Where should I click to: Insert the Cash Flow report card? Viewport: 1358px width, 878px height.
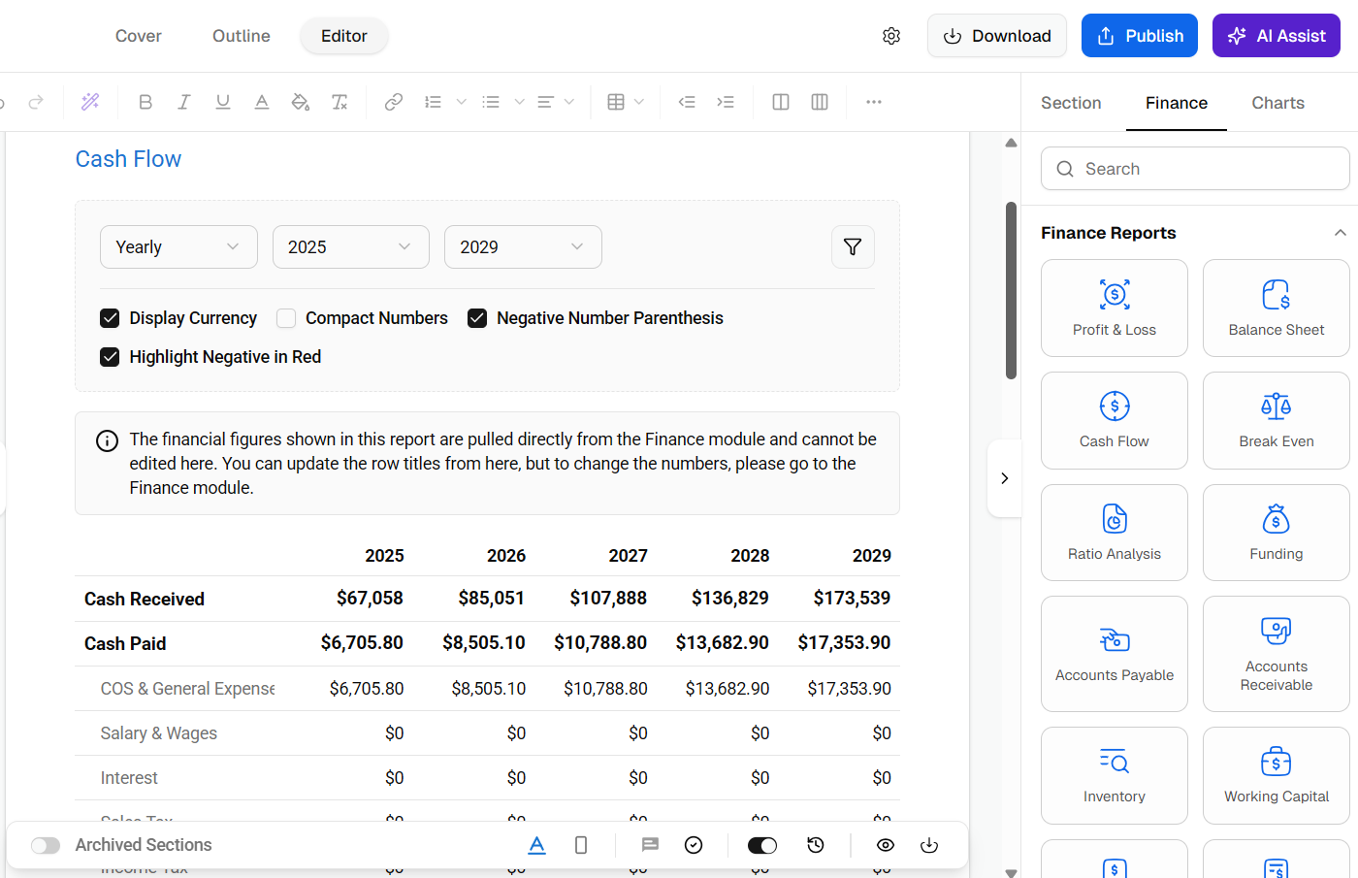coord(1115,420)
